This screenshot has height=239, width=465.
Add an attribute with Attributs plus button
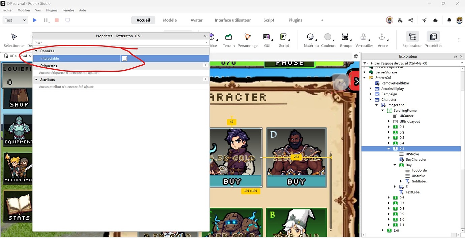point(206,79)
